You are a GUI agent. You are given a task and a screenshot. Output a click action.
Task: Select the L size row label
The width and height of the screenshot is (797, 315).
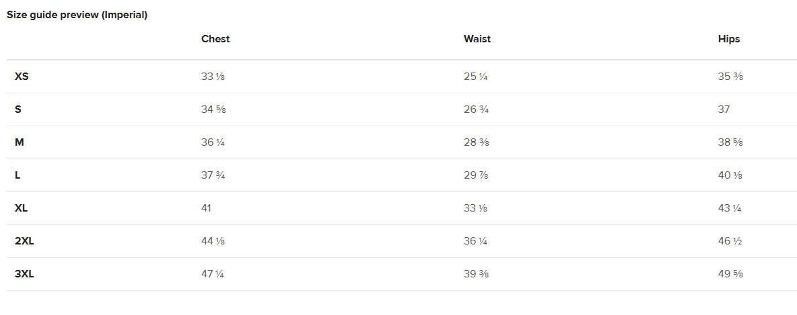click(18, 175)
